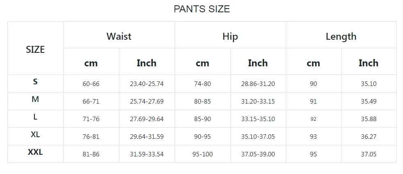Viewport: 403px width, 174px height.
Task: Click waist inch cell 31.59-33.54
Action: pos(147,154)
